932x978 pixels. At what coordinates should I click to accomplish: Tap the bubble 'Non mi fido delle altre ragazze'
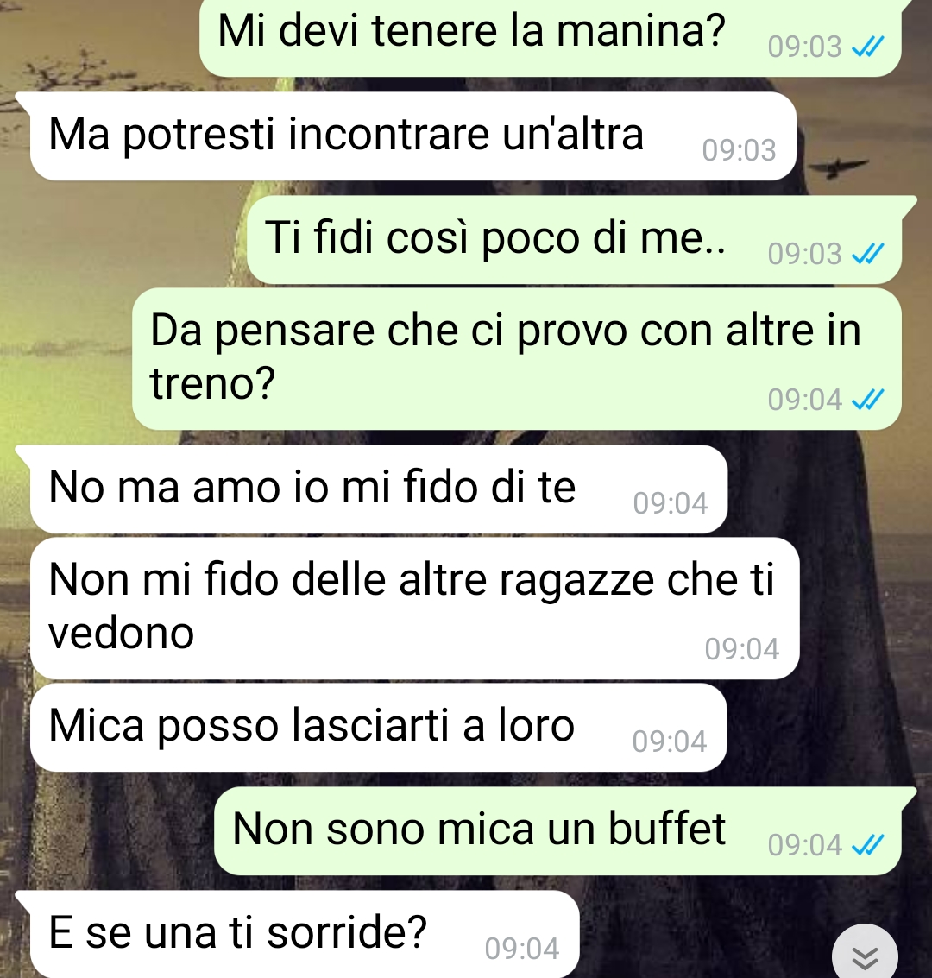pyautogui.click(x=414, y=609)
